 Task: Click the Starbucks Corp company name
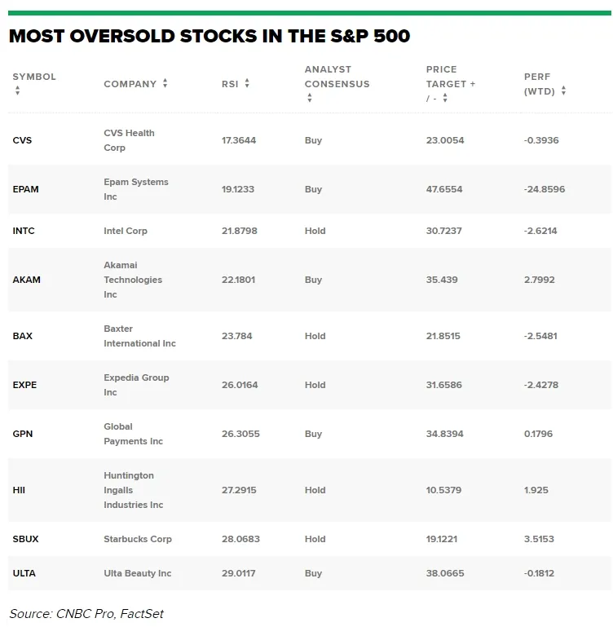[138, 539]
